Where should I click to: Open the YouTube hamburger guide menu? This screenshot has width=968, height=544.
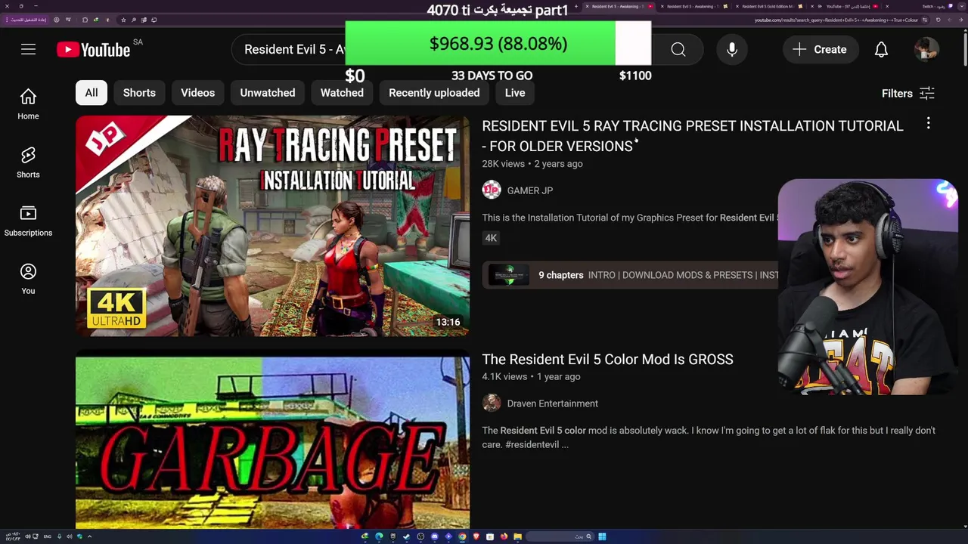click(28, 49)
